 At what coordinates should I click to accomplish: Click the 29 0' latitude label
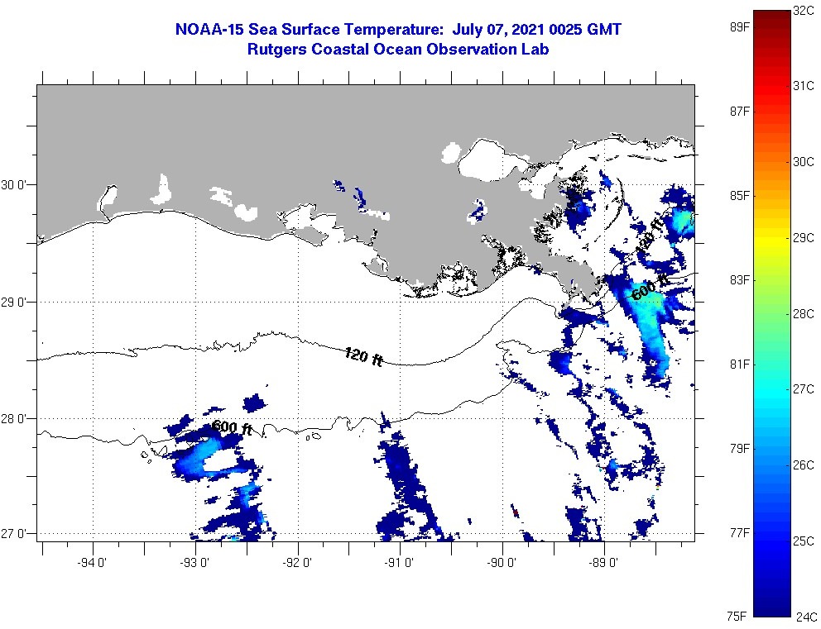click(13, 303)
